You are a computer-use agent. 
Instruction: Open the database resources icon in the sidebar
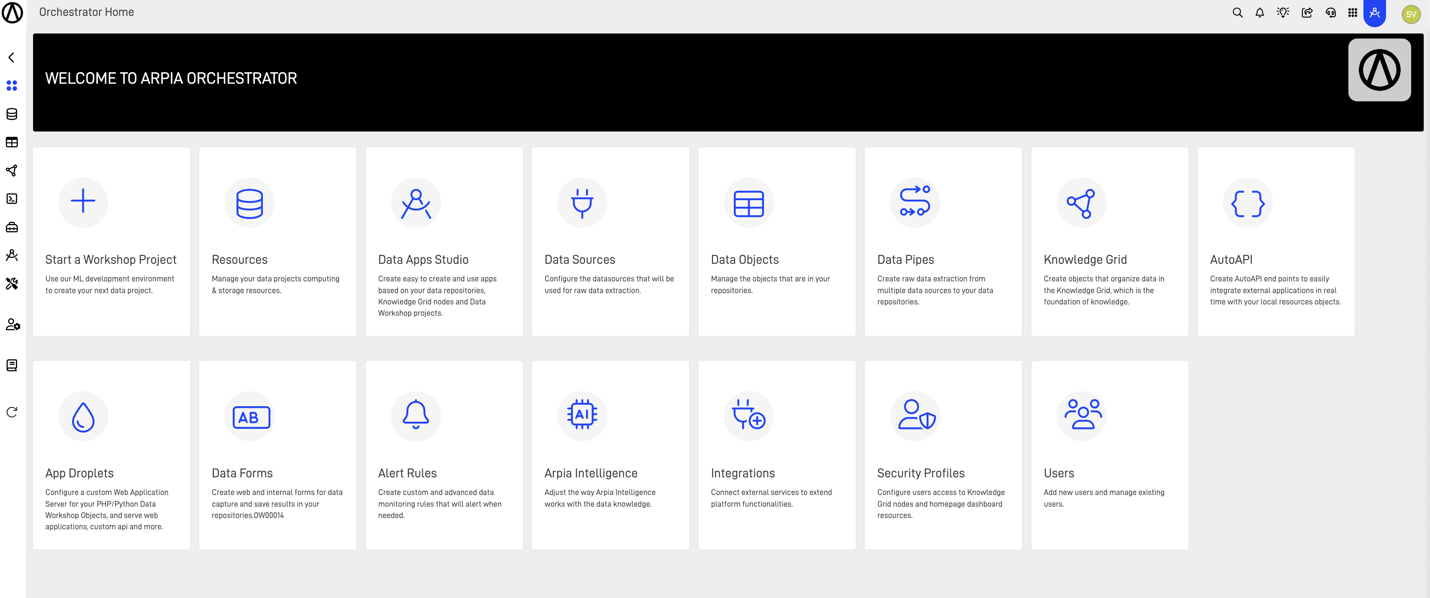[x=12, y=114]
